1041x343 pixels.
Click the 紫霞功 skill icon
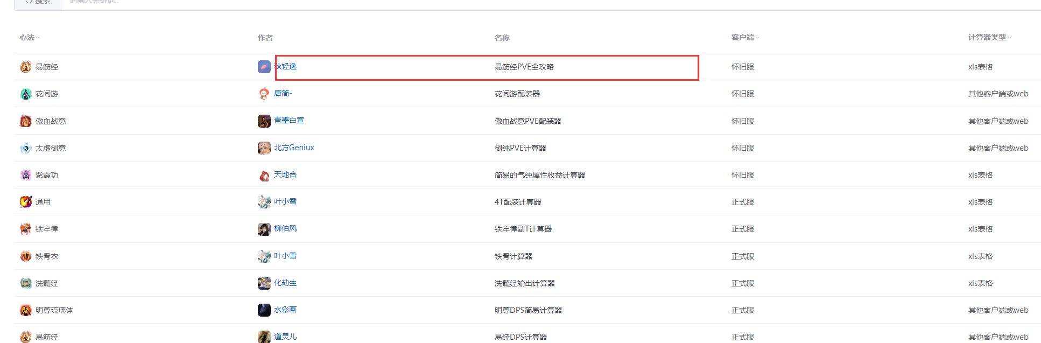[x=25, y=175]
